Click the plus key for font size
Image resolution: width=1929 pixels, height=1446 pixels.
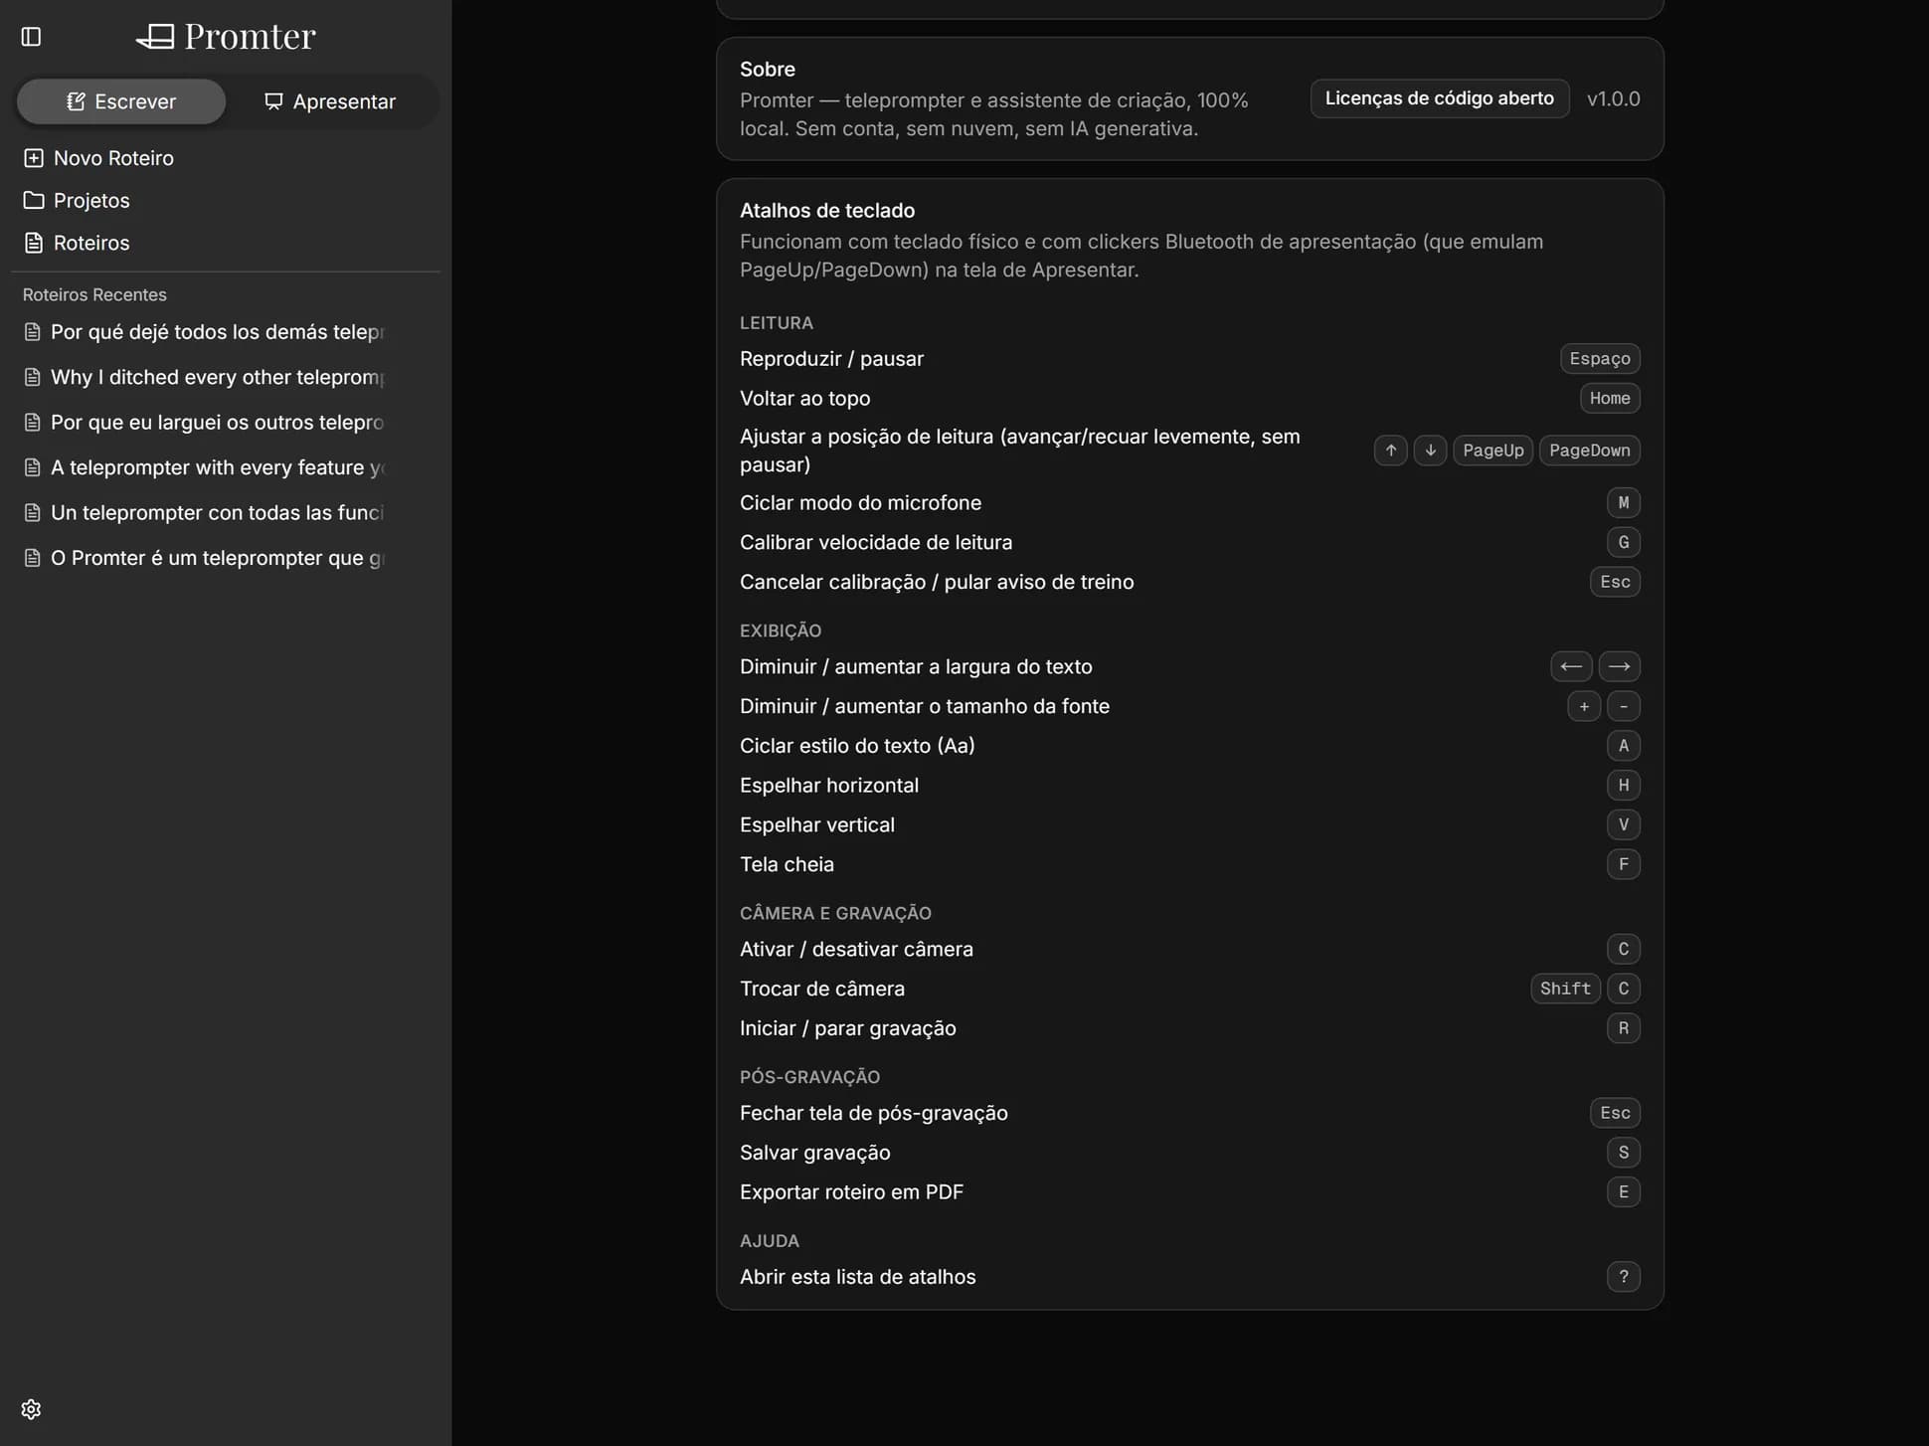pyautogui.click(x=1584, y=706)
